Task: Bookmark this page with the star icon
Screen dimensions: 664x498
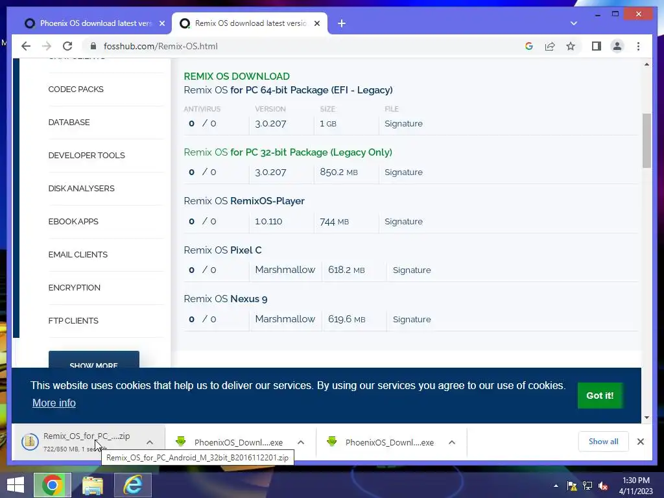Action: [571, 46]
